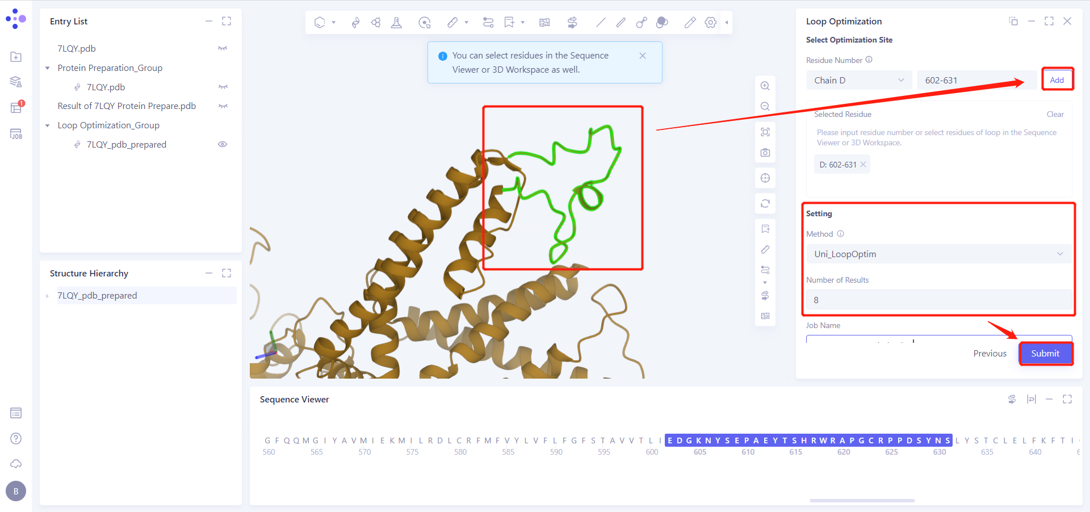Select the center/focus target icon
Viewport: 1090px width, 512px height.
[765, 178]
